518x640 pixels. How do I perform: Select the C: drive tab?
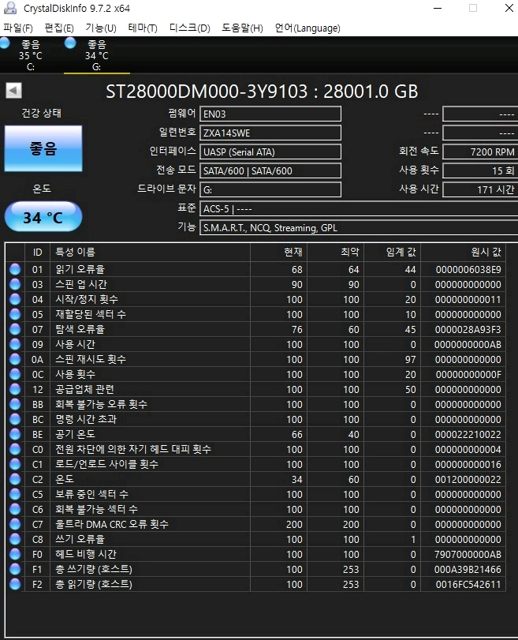(31, 55)
